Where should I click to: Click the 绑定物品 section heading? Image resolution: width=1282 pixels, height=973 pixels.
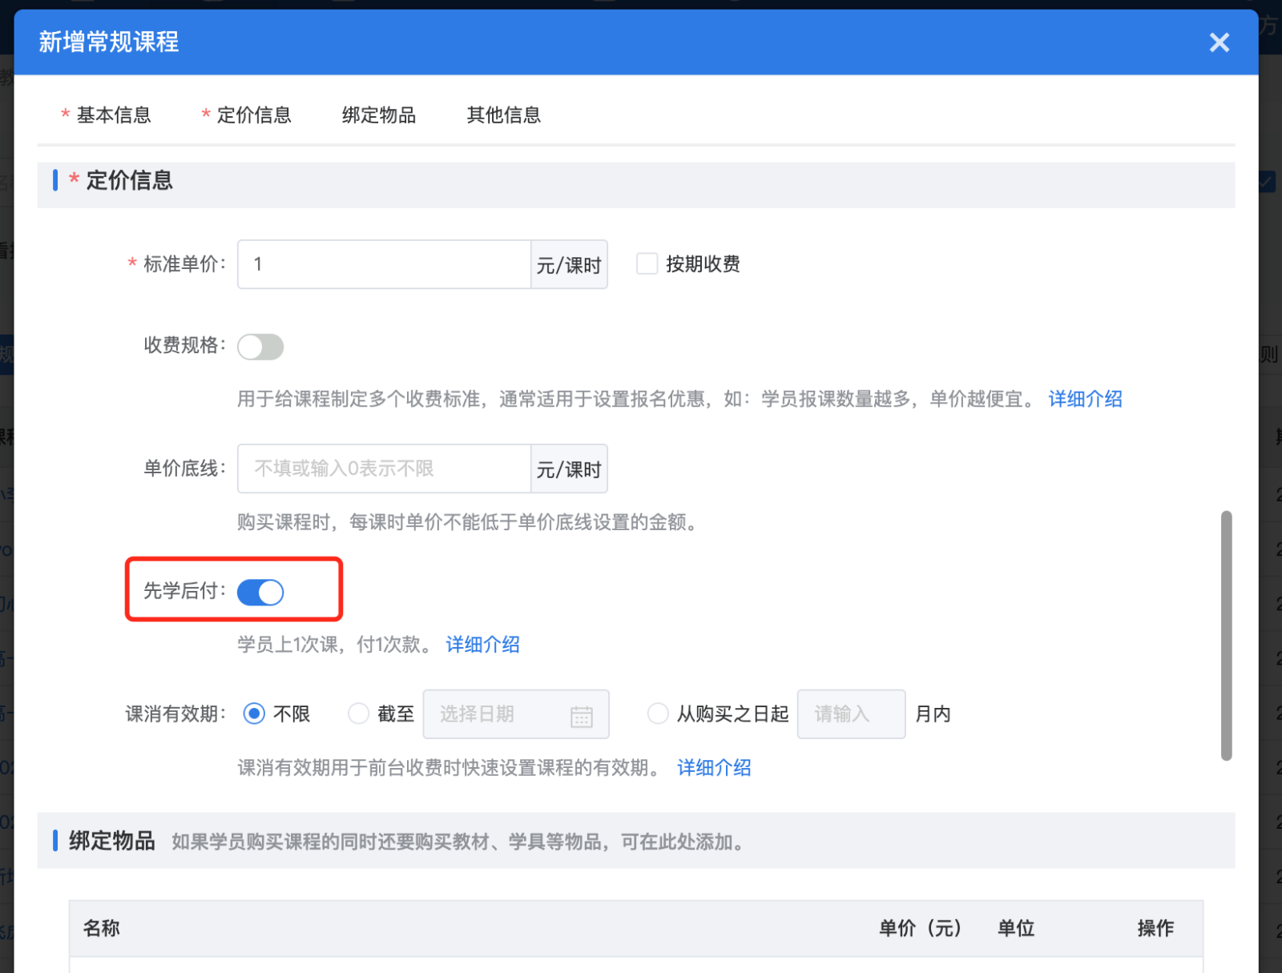point(112,841)
